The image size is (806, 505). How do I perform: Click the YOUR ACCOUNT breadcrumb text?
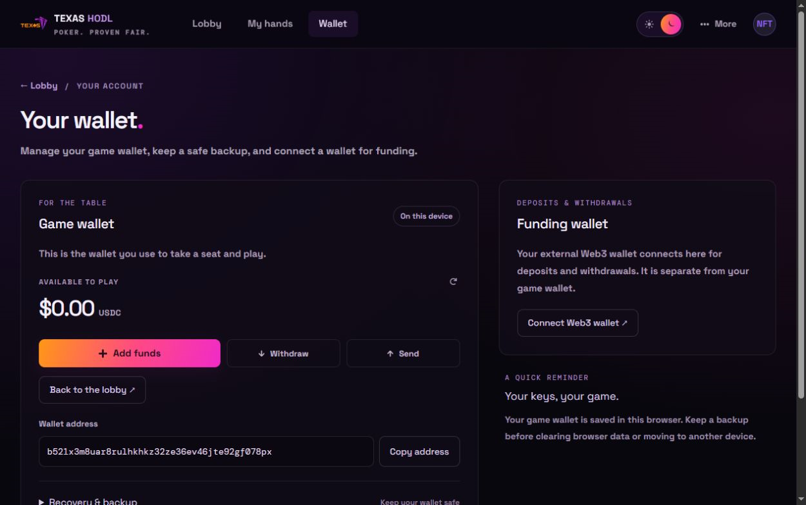tap(110, 86)
